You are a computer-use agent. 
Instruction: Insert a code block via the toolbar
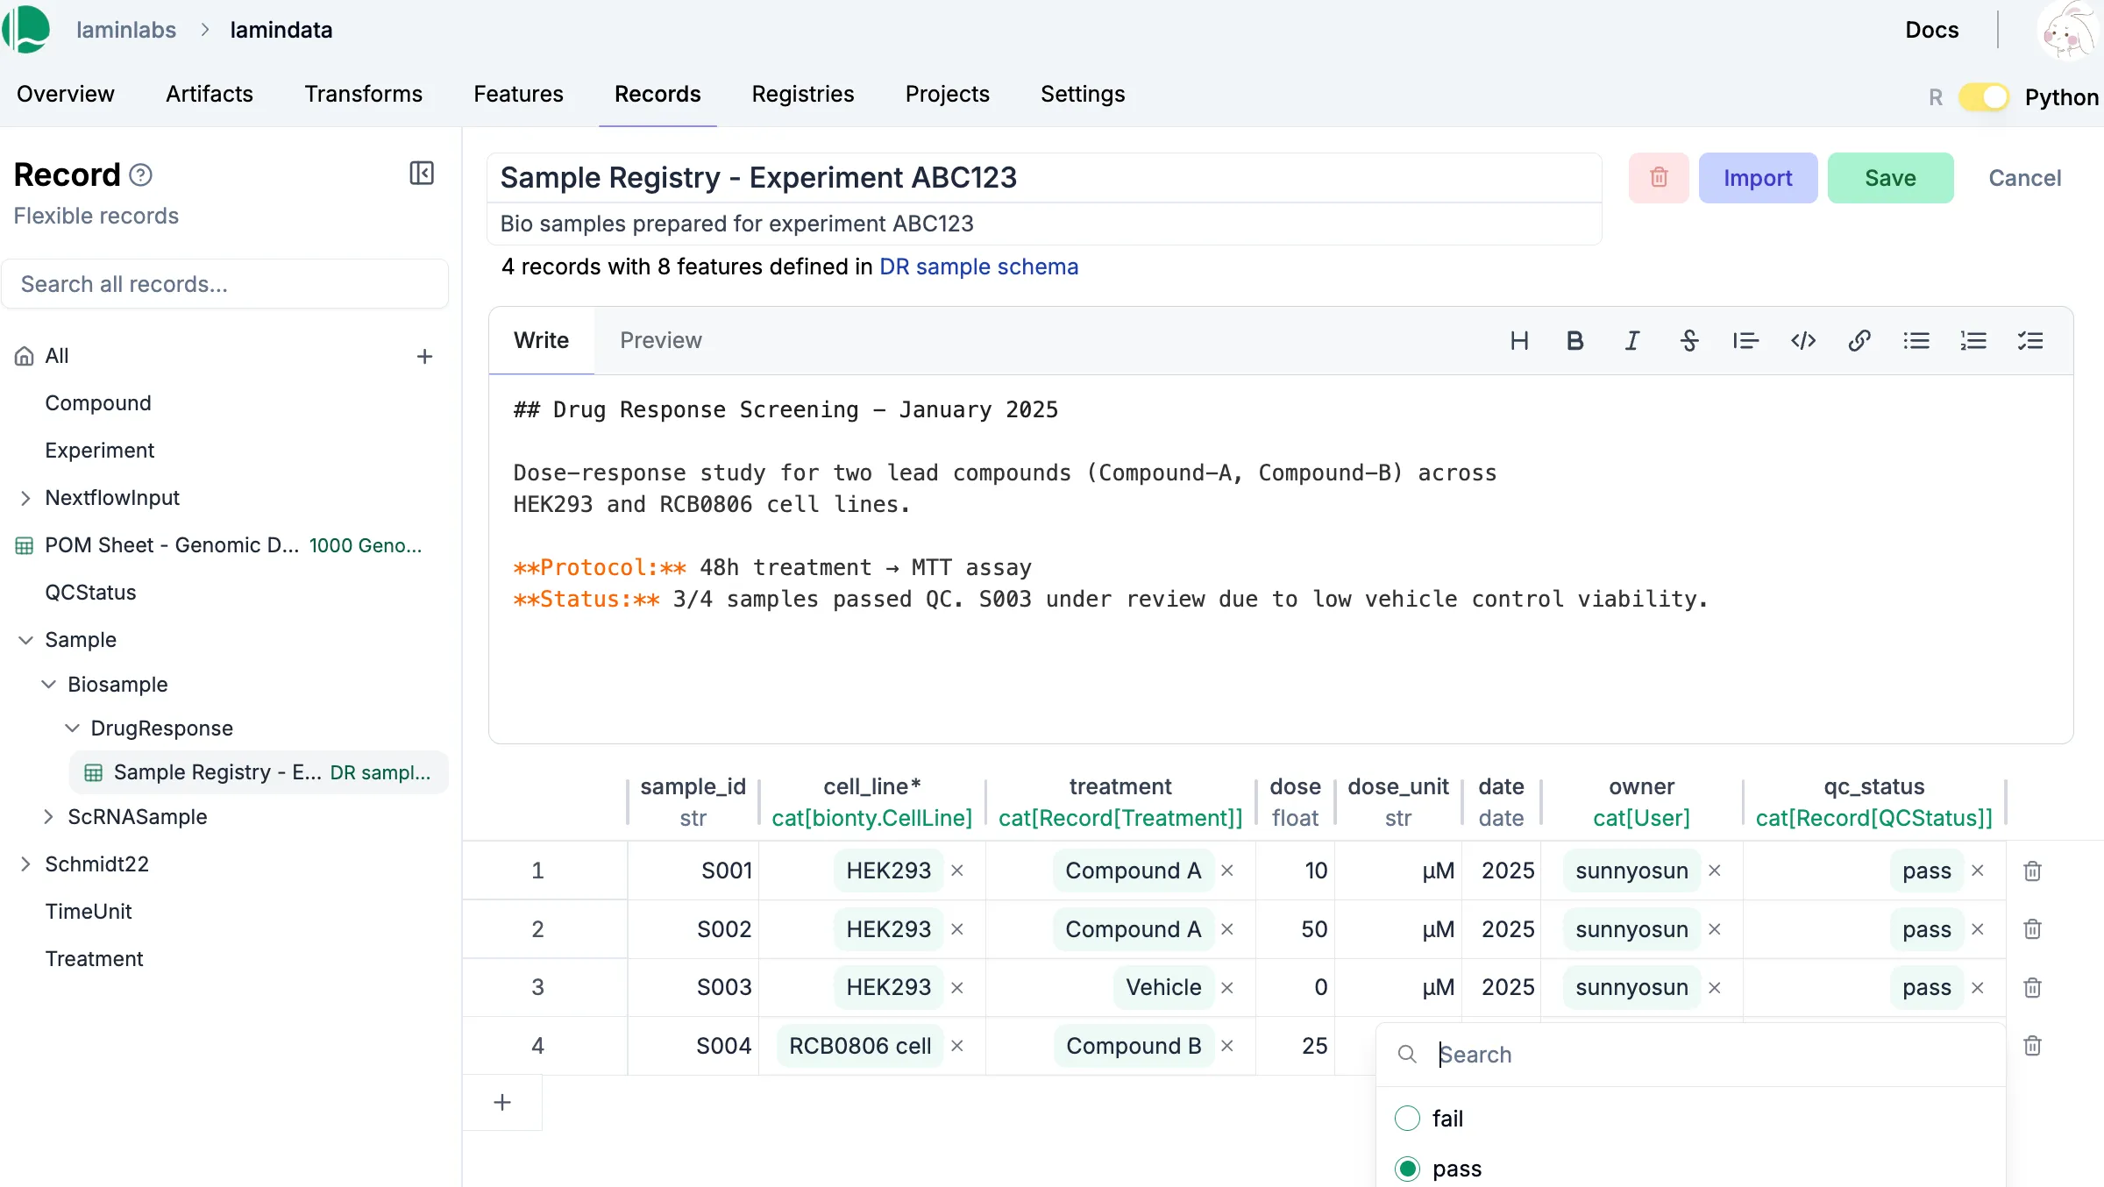click(1802, 340)
